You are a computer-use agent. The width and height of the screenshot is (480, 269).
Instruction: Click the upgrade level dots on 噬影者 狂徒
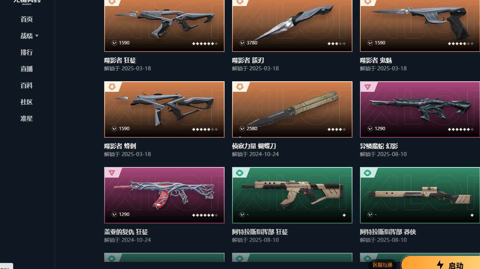(x=205, y=44)
